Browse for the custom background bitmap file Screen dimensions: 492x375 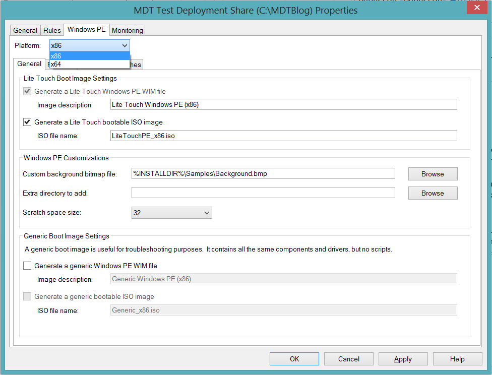pyautogui.click(x=433, y=174)
